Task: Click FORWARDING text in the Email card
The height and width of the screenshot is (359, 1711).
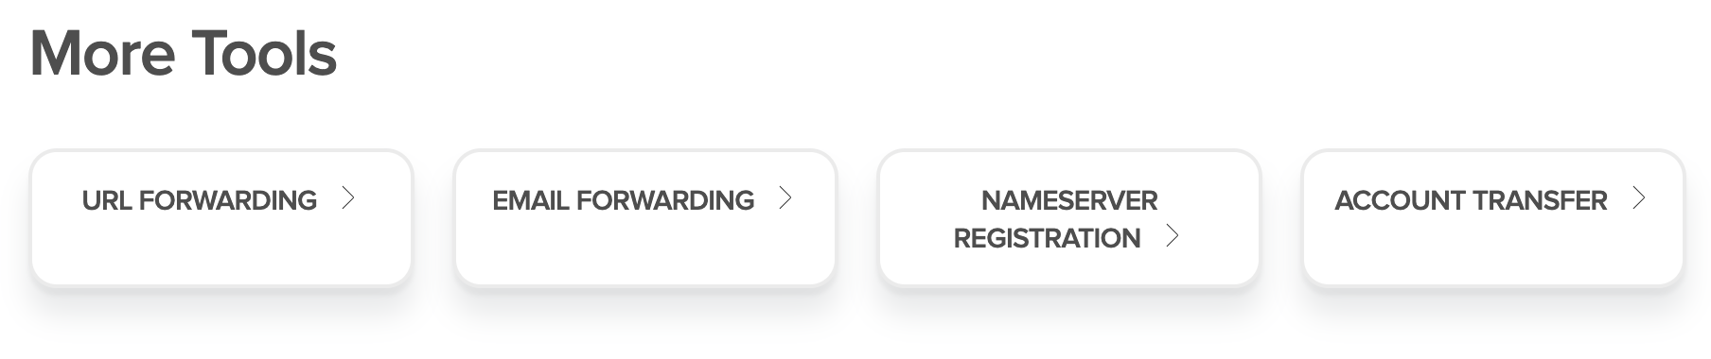Action: (665, 200)
